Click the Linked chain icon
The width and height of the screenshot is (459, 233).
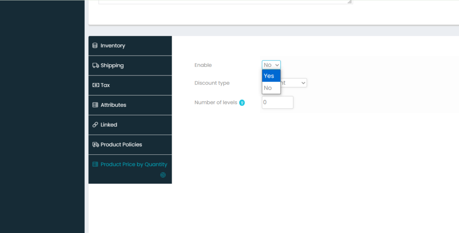[x=95, y=125]
